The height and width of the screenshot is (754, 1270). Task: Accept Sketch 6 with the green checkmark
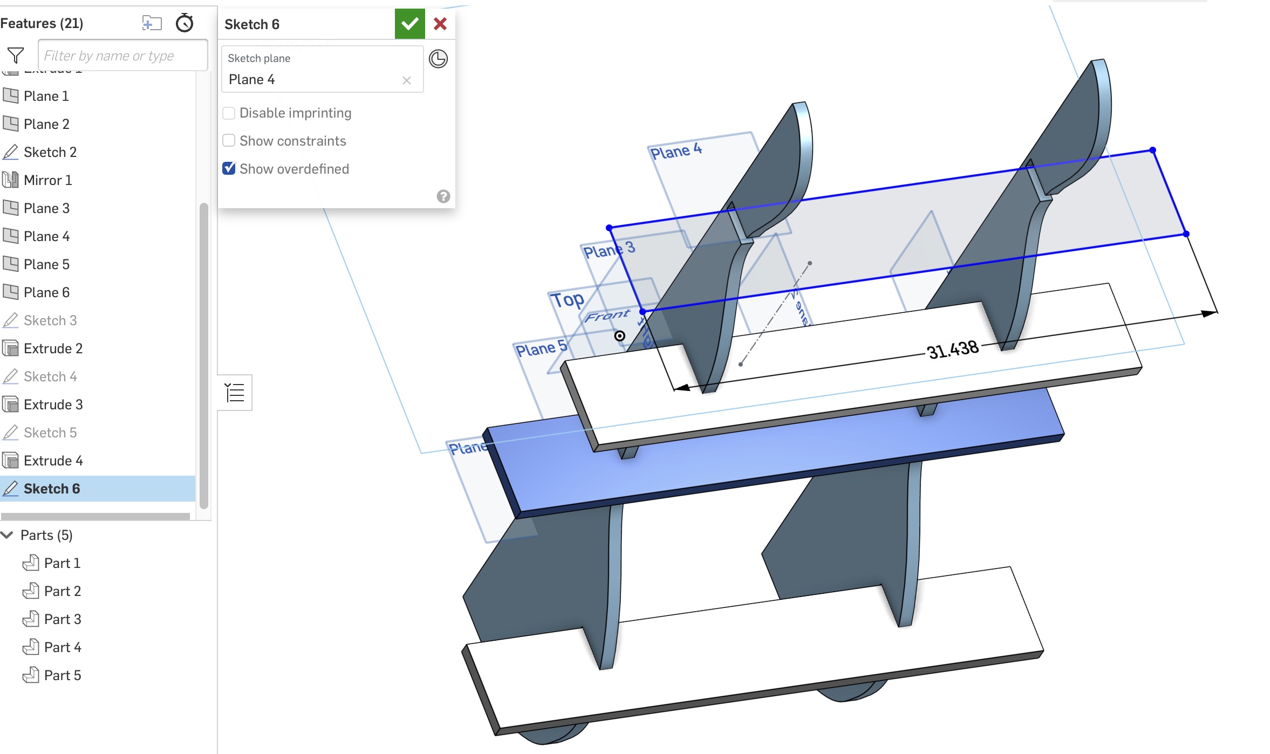pyautogui.click(x=409, y=24)
